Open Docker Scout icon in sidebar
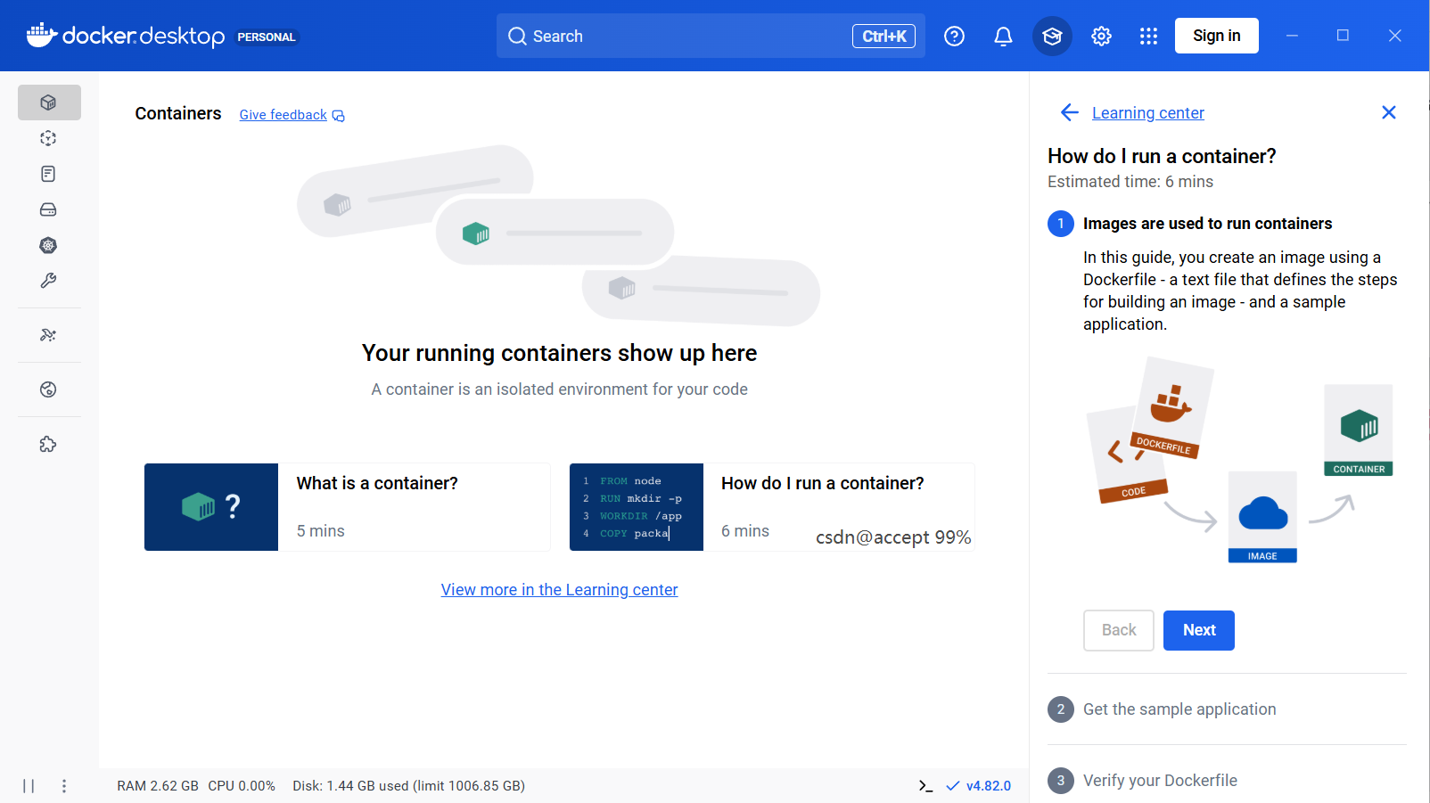Image resolution: width=1430 pixels, height=803 pixels. coord(49,389)
